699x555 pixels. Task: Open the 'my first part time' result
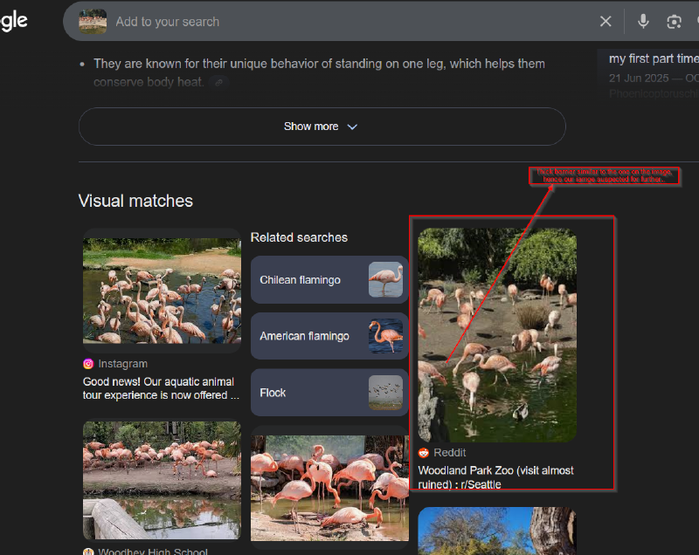point(653,58)
